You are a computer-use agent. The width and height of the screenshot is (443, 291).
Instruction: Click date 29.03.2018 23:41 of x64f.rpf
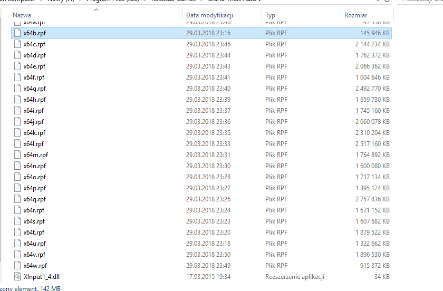tap(208, 77)
